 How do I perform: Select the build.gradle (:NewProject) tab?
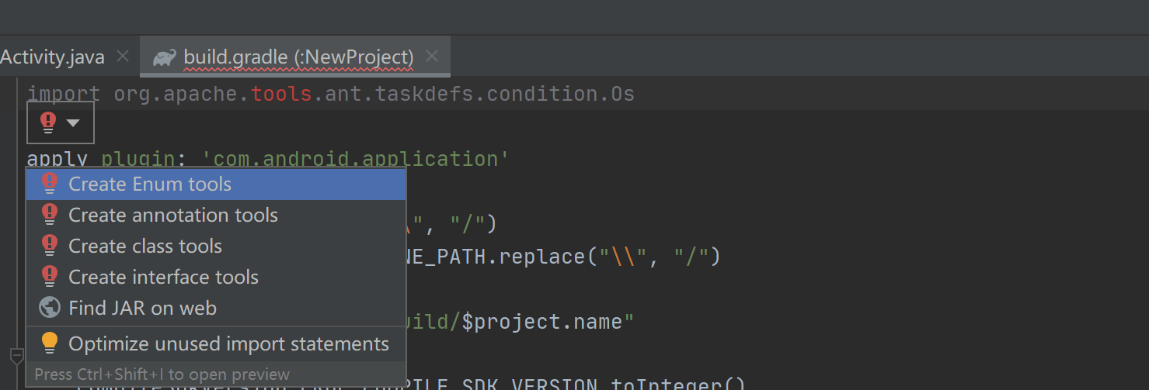coord(298,57)
